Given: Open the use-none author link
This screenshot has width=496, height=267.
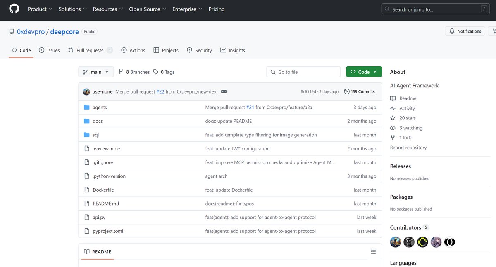Looking at the screenshot, I should pyautogui.click(x=103, y=91).
